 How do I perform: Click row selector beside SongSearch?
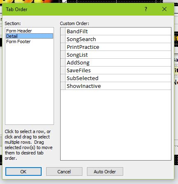point(63,39)
